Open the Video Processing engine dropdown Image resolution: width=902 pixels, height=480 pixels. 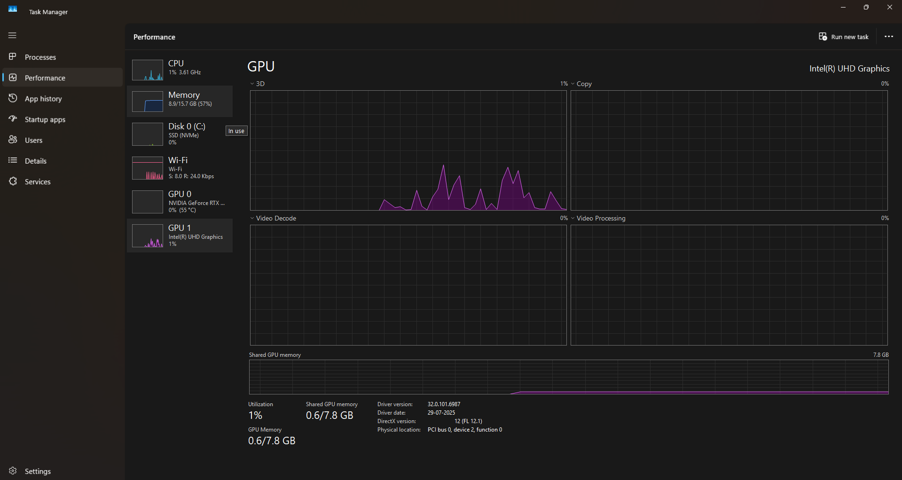573,218
